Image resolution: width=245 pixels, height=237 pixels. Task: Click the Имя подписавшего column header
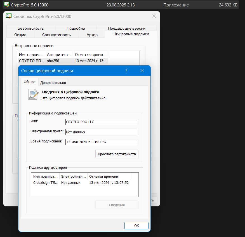(45, 176)
